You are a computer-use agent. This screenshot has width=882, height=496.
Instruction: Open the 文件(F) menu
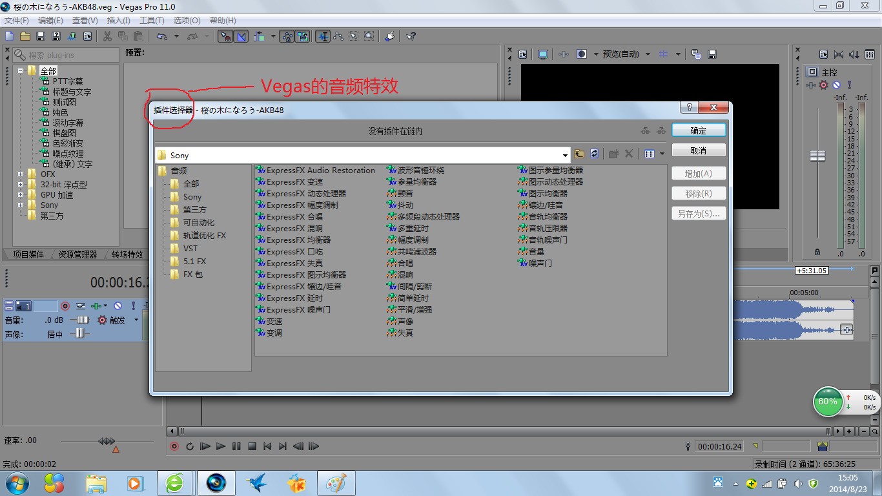[17, 21]
